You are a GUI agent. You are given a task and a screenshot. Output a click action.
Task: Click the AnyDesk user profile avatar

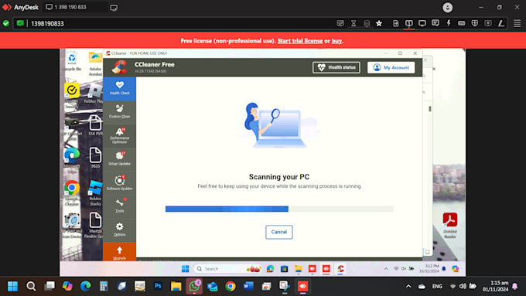point(448,8)
